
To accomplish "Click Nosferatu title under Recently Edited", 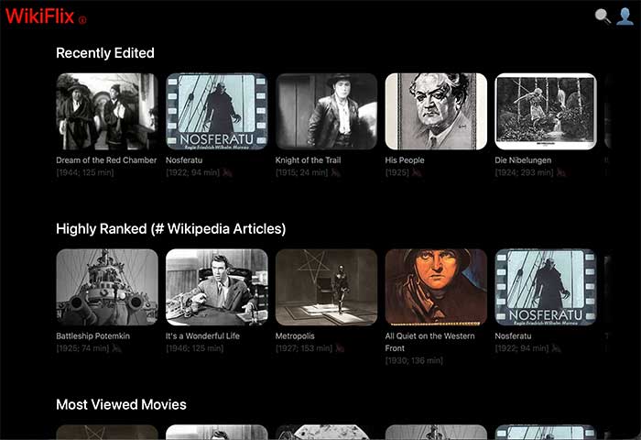I will click(184, 160).
